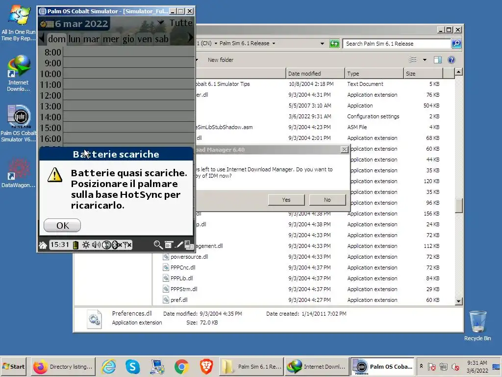Sort by the Type column header
The height and width of the screenshot is (377, 502).
pyautogui.click(x=374, y=74)
